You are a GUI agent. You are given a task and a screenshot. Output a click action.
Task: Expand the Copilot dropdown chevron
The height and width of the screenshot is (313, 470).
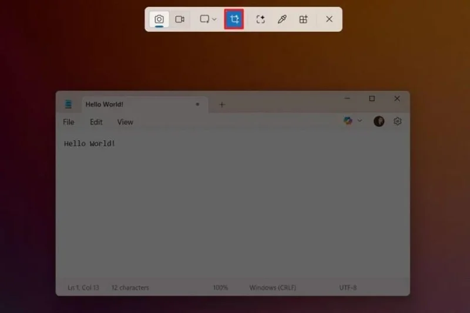click(360, 121)
